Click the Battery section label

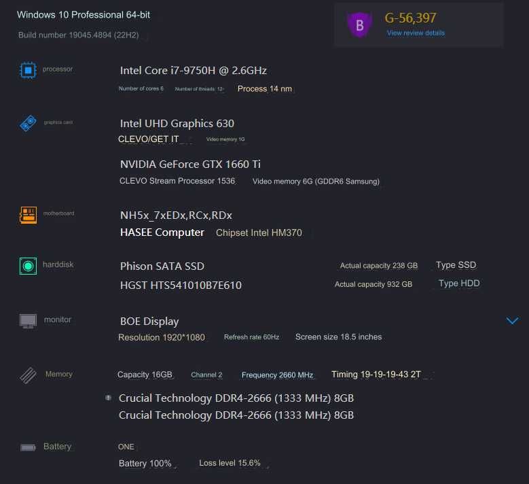point(57,447)
